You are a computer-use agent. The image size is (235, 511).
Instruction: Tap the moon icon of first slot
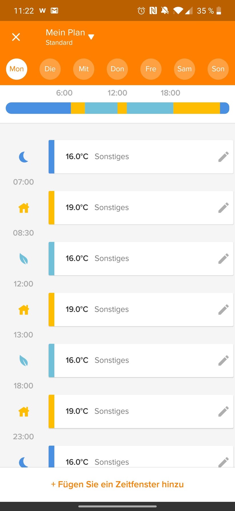[x=24, y=157]
